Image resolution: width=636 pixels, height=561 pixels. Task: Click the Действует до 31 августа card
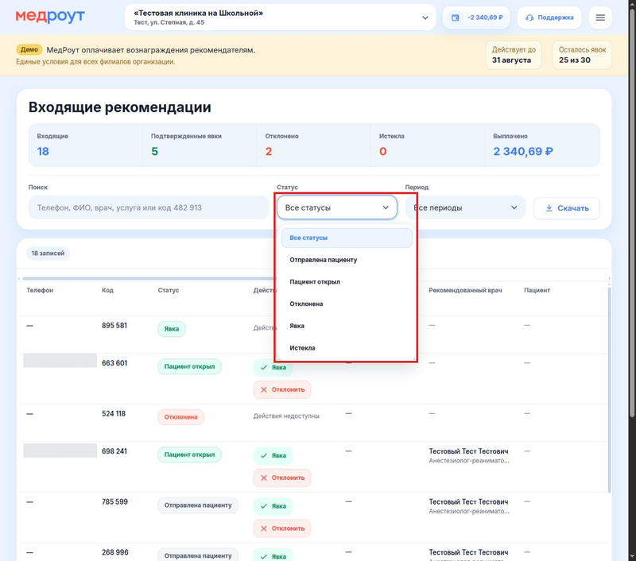(514, 55)
